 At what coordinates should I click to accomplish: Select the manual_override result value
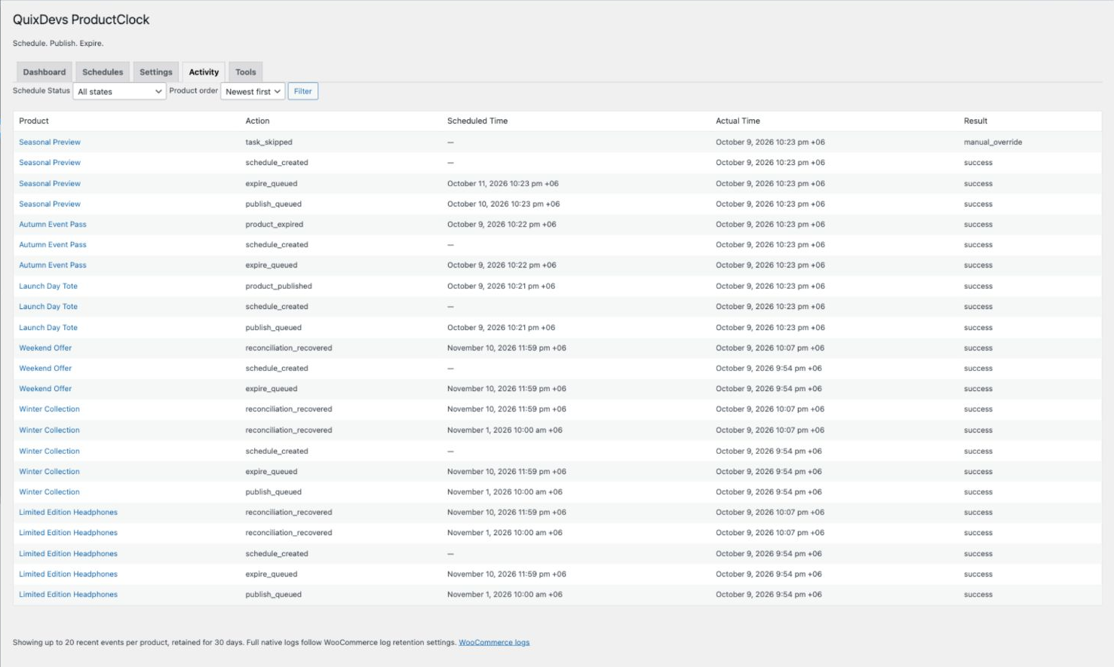pos(993,142)
